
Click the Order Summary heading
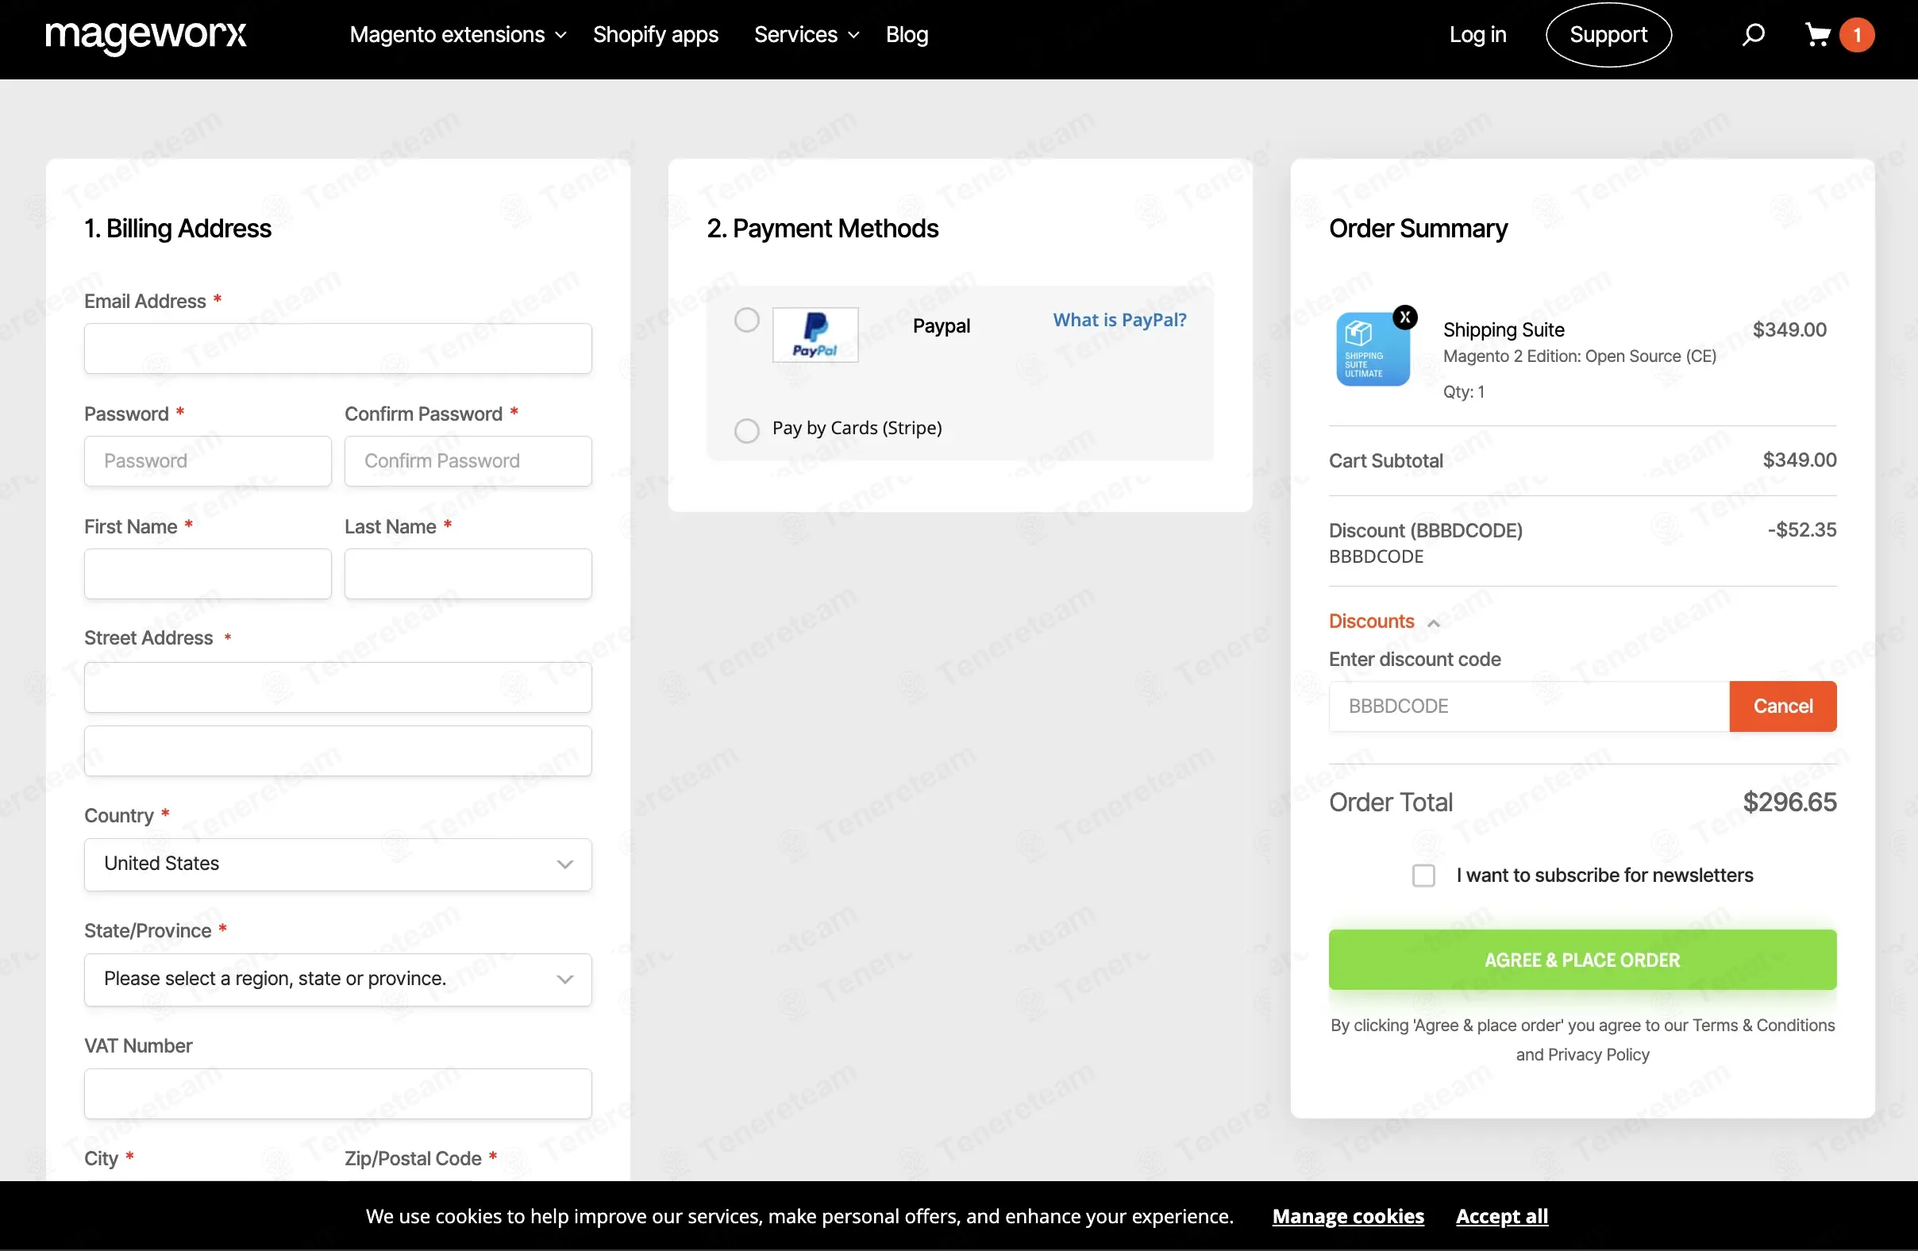(1418, 229)
